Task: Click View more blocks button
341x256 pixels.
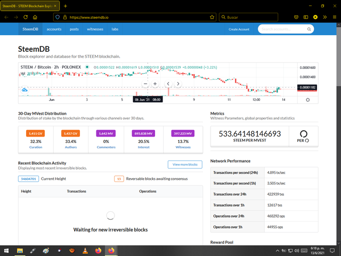Action: (185, 164)
